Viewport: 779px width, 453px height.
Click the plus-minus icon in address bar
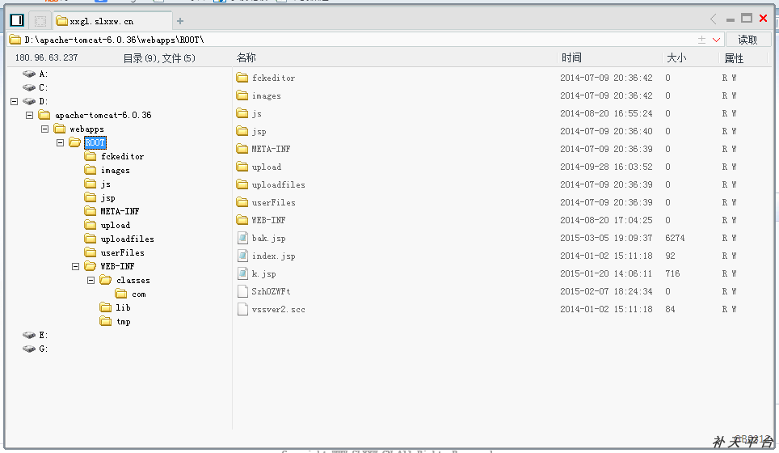click(701, 40)
